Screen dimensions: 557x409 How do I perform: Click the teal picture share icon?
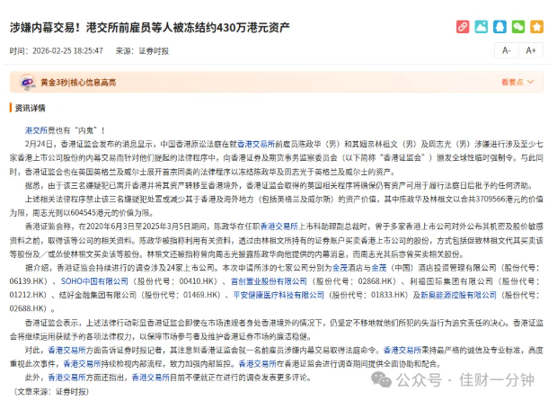pos(481,27)
